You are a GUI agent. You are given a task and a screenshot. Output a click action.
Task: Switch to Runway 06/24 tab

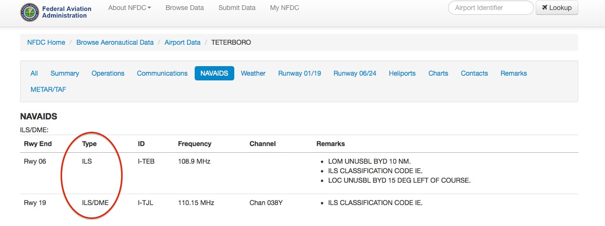(355, 73)
